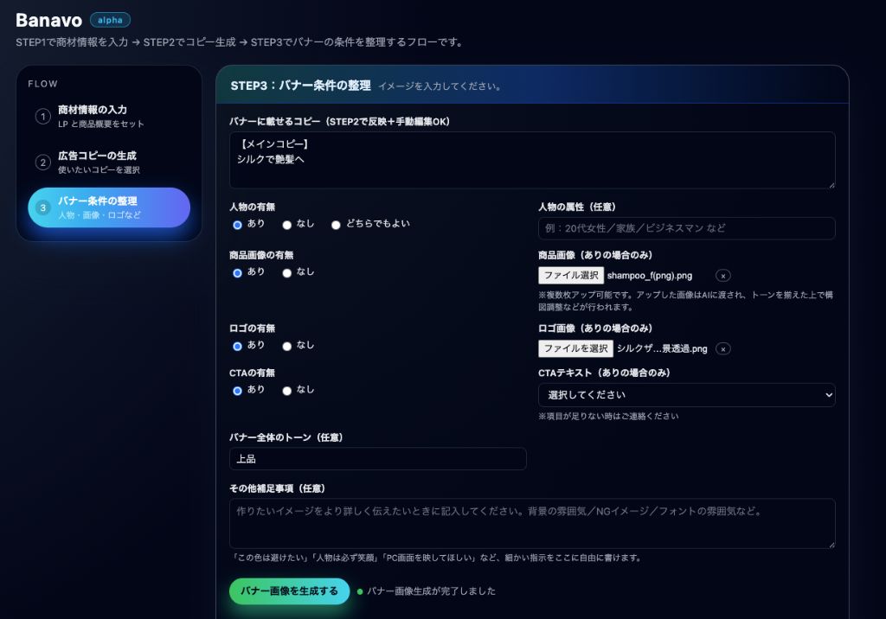Choose 'なし' for ロゴの有無
This screenshot has width=886, height=619.
pyautogui.click(x=287, y=346)
